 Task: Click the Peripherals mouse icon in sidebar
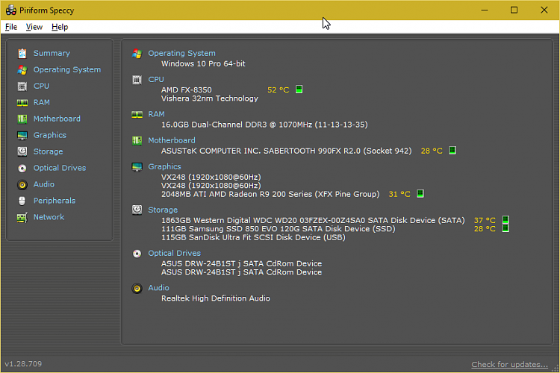coord(22,201)
